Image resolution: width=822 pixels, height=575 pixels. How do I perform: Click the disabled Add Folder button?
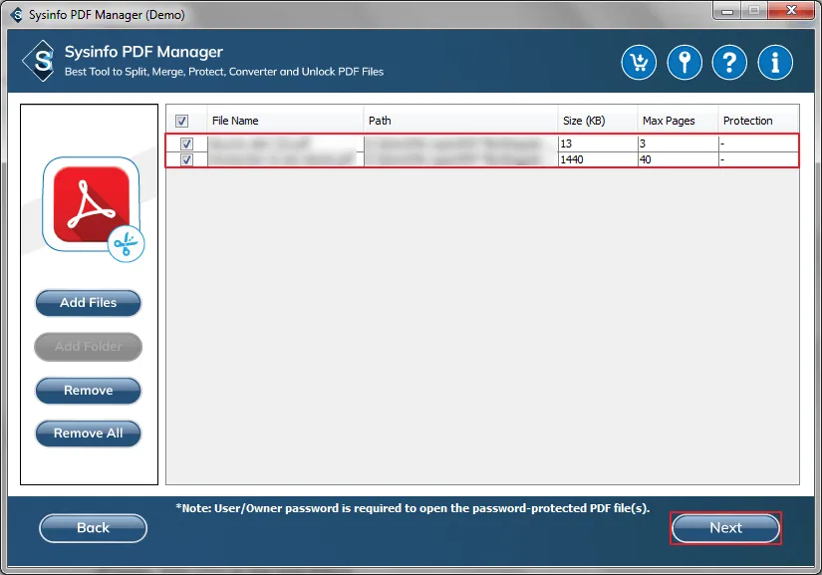coord(88,347)
